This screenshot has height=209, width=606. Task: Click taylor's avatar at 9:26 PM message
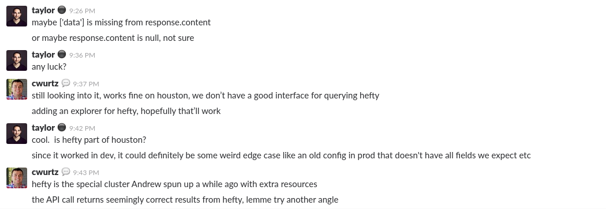click(17, 16)
